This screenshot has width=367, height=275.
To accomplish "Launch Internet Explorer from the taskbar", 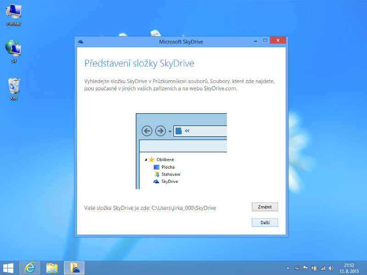I will (x=30, y=268).
